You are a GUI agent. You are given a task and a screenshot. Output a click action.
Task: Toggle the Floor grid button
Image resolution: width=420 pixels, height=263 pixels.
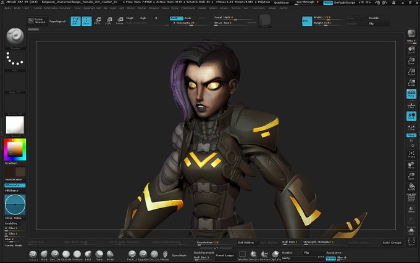click(x=411, y=105)
